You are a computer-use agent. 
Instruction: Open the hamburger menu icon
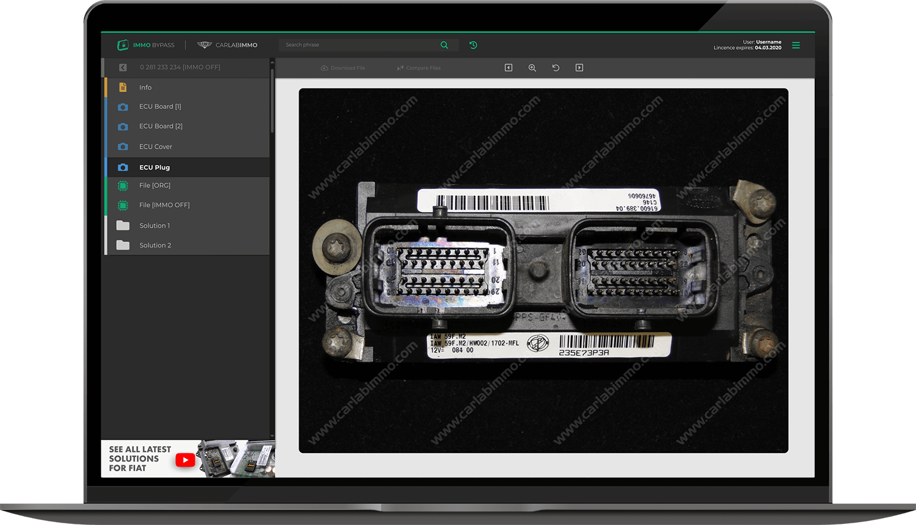click(x=796, y=45)
